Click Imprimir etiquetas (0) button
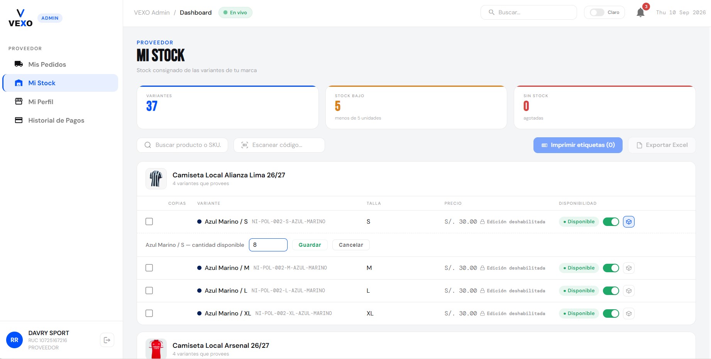The width and height of the screenshot is (711, 359). tap(578, 145)
